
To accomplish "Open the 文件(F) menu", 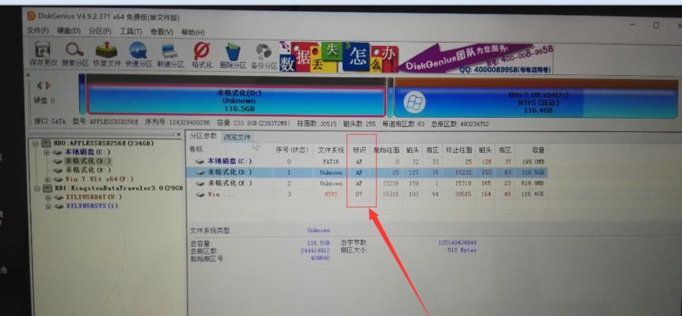I will click(x=38, y=31).
